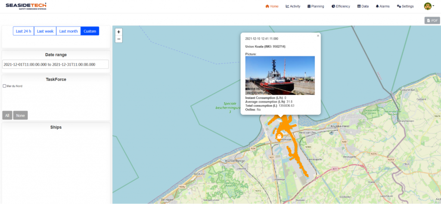Open the Activity section
Viewport: 441px width, 204px height.
pos(293,6)
